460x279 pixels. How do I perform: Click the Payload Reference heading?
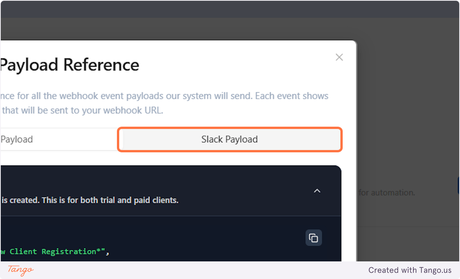(x=69, y=65)
